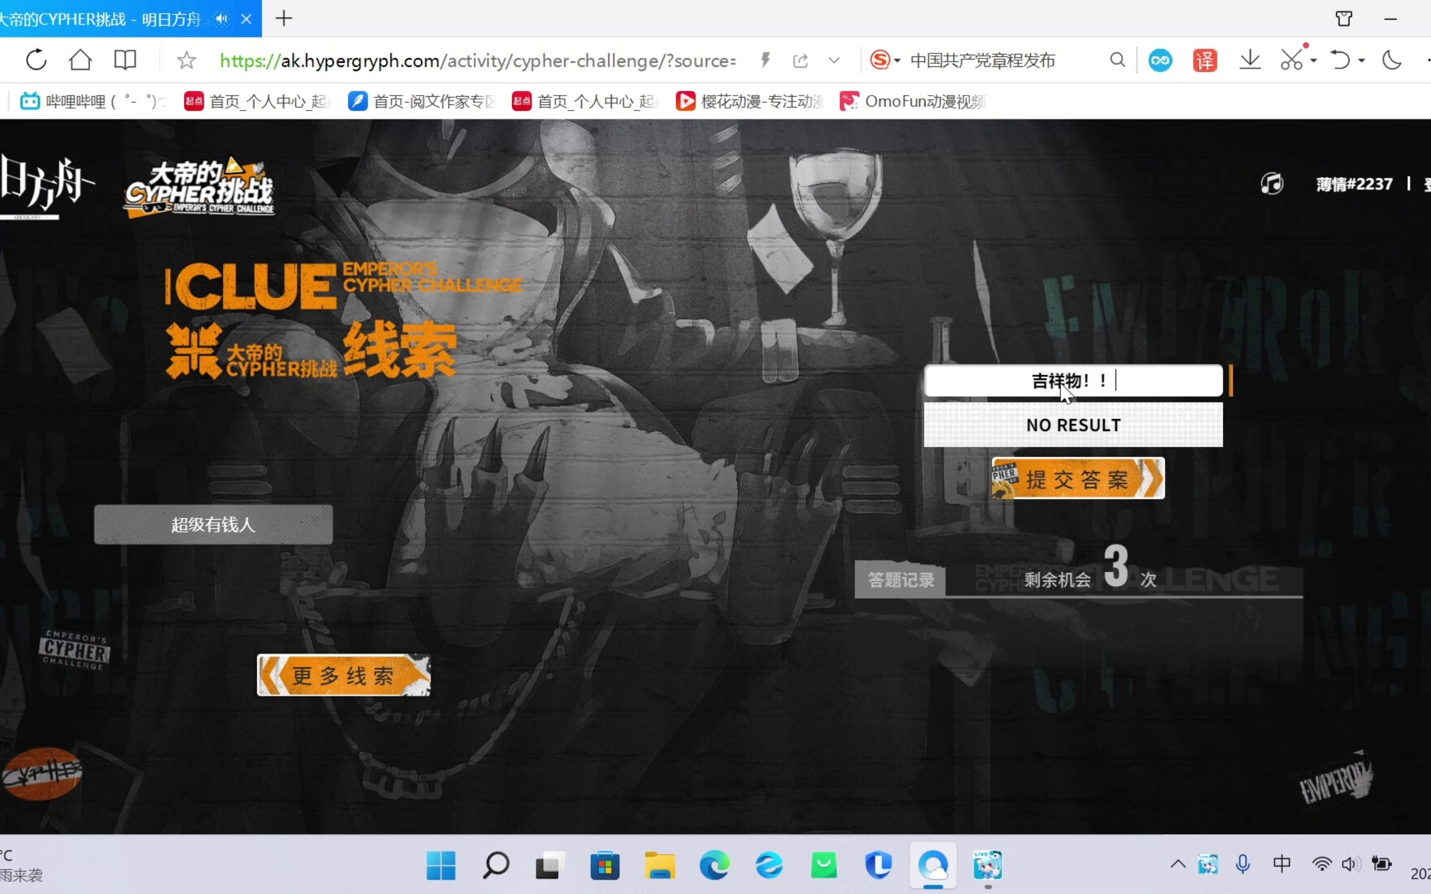The image size is (1431, 894).
Task: Click the skin shirt icon in title bar
Action: [1344, 19]
